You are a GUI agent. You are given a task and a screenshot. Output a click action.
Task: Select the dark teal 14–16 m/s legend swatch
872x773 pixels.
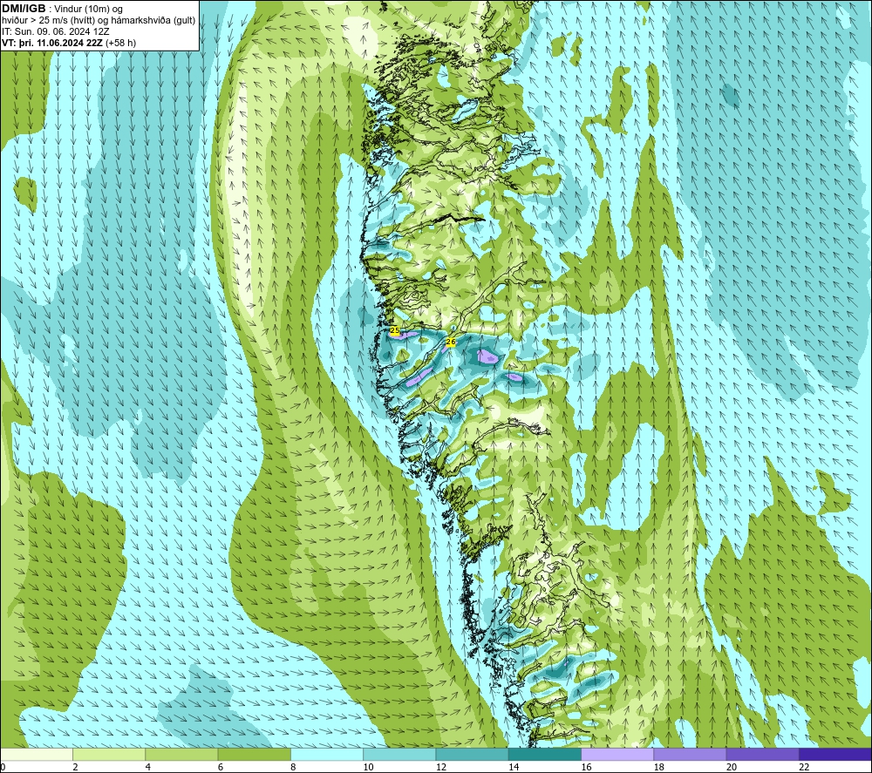point(545,754)
